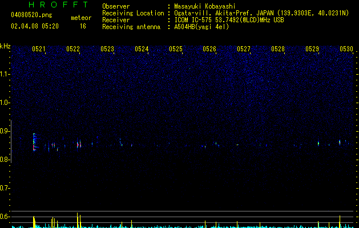Click the Receiver label

(x=116, y=20)
